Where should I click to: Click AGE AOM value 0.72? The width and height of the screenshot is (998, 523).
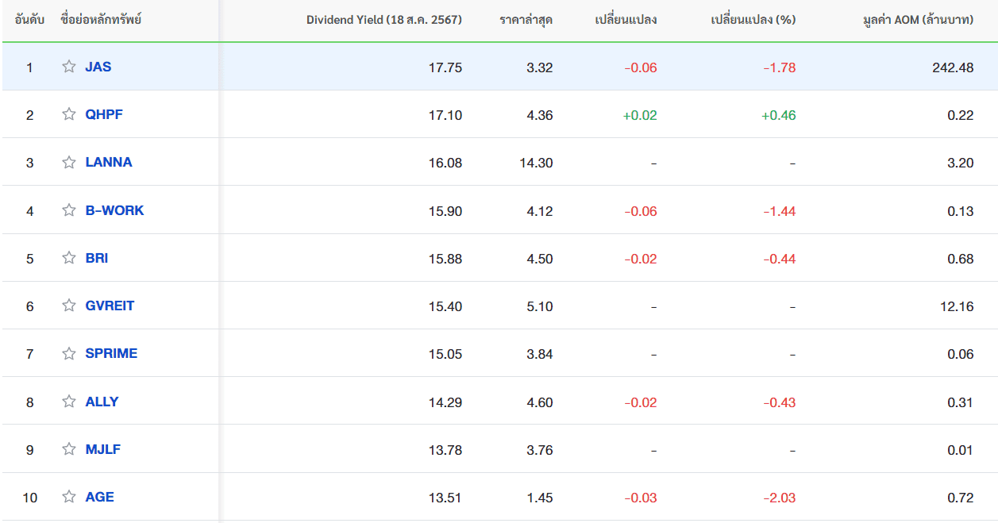tap(961, 498)
